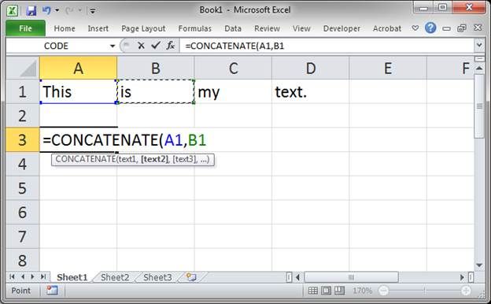This screenshot has width=491, height=304.
Task: Select row 3 header
Action: 23,139
